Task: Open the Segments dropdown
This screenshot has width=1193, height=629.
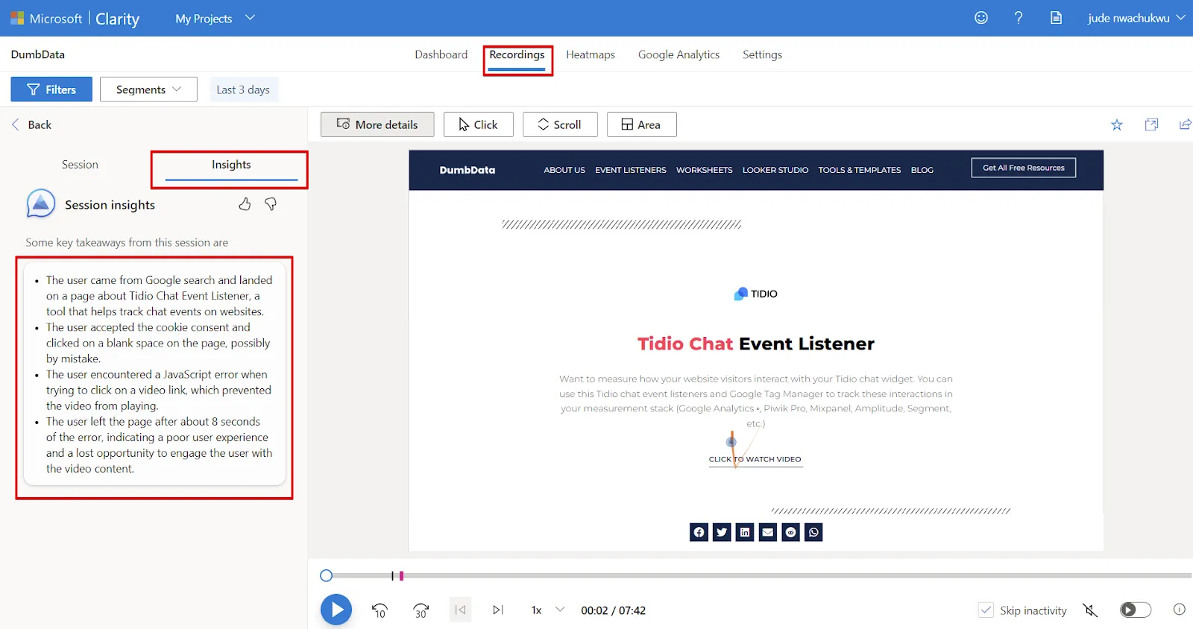Action: [148, 89]
